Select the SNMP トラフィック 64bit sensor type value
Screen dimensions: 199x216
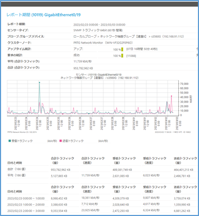click(98, 30)
